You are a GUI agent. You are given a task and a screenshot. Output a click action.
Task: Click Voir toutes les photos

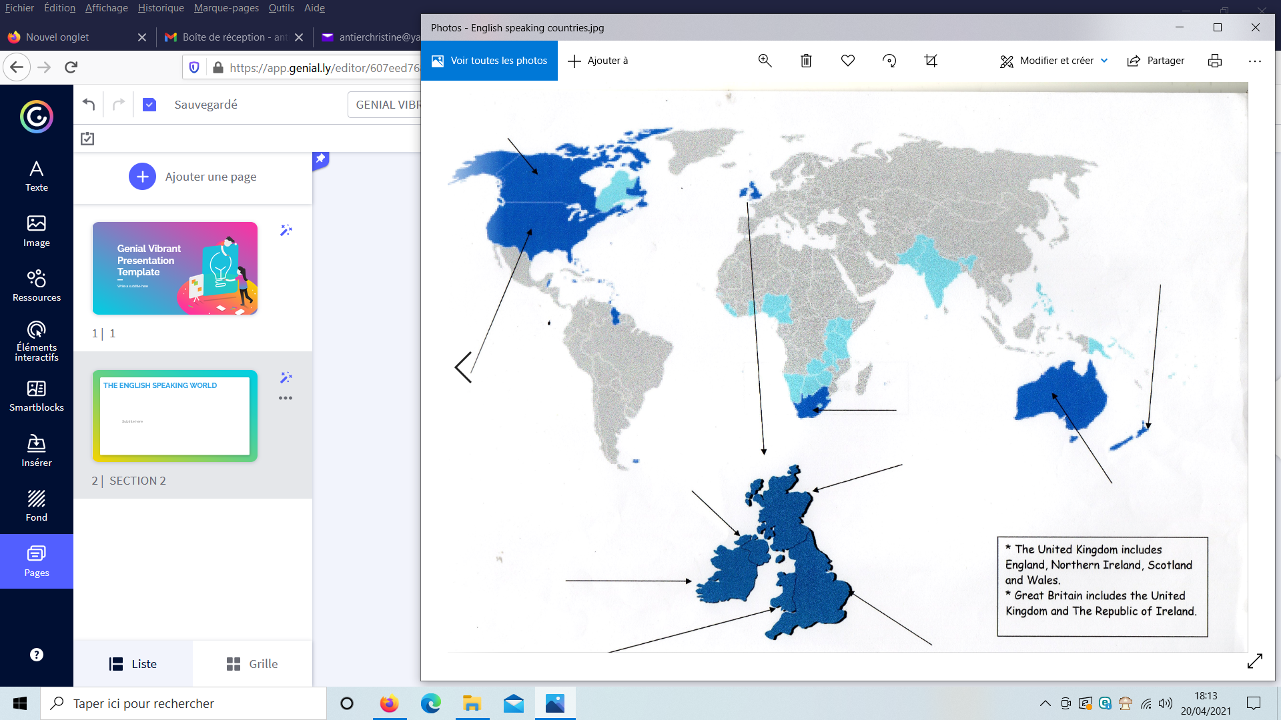click(x=489, y=61)
